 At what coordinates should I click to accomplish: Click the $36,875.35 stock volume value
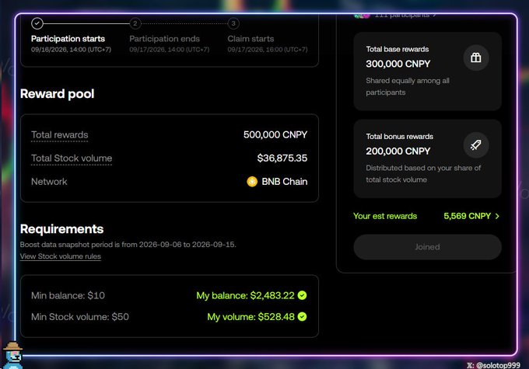(x=282, y=158)
